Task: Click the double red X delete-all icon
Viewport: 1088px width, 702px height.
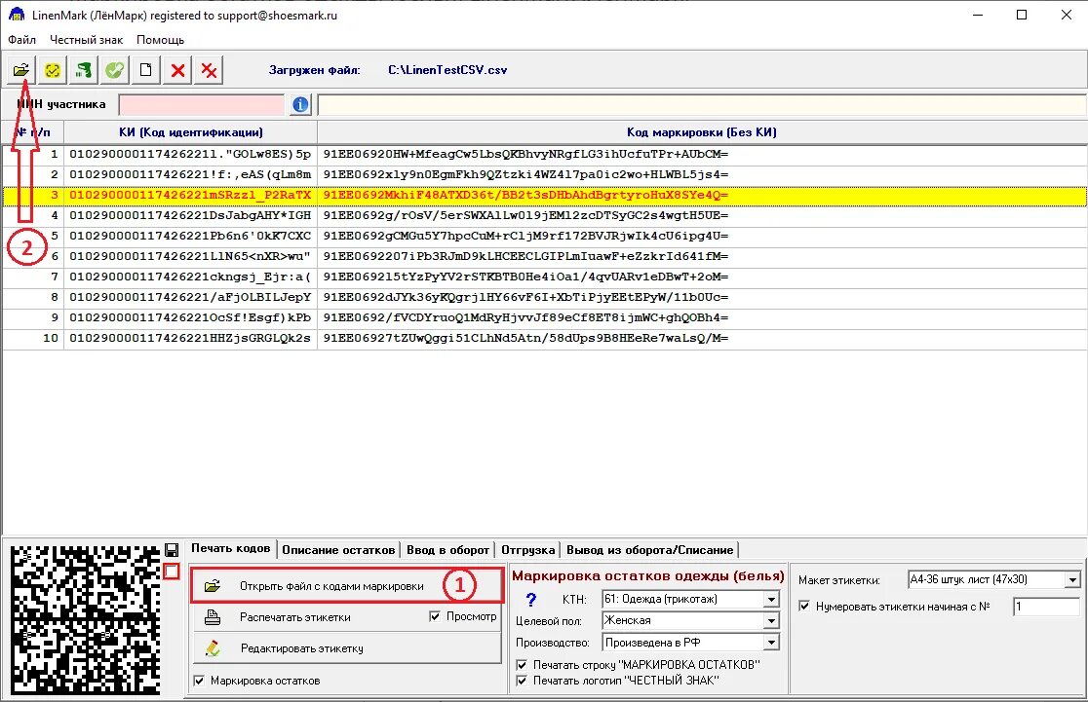Action: coord(209,70)
